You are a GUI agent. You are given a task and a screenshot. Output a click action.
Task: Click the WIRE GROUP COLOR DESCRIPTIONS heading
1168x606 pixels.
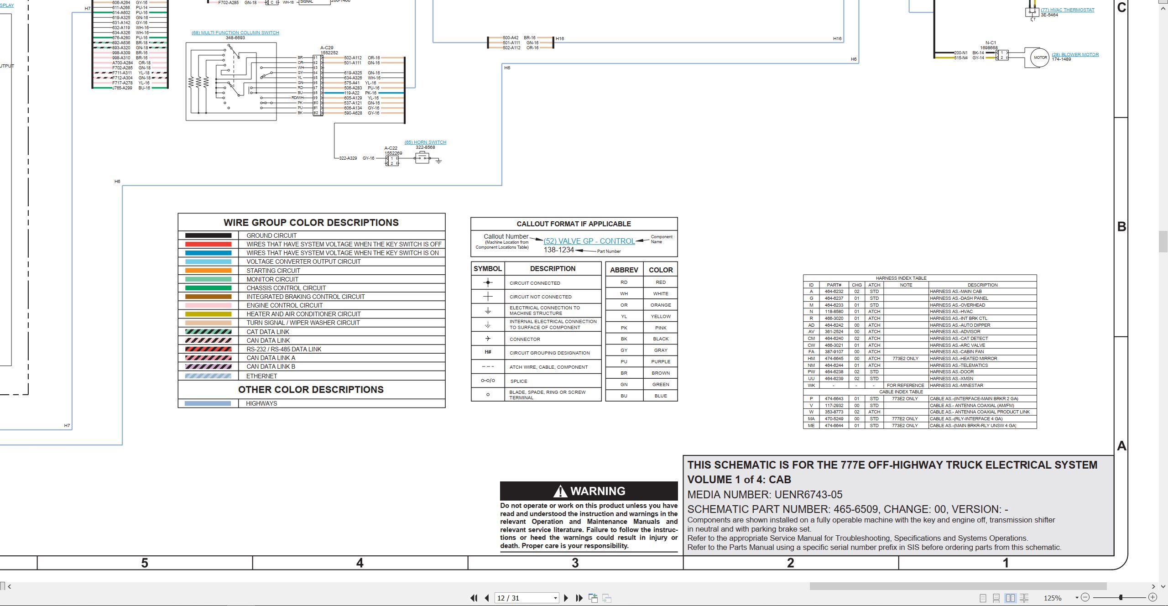[x=311, y=223]
